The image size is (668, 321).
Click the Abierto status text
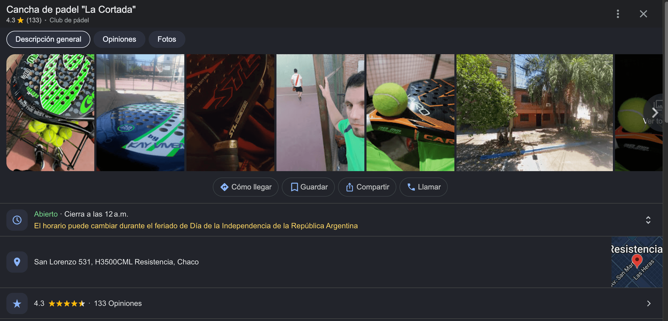pos(46,214)
